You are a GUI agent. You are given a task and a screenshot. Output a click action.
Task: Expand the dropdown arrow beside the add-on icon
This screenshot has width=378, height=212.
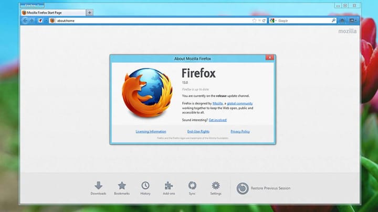point(46,20)
